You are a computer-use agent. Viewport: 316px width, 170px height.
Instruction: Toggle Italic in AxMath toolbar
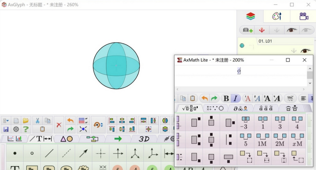click(x=235, y=98)
